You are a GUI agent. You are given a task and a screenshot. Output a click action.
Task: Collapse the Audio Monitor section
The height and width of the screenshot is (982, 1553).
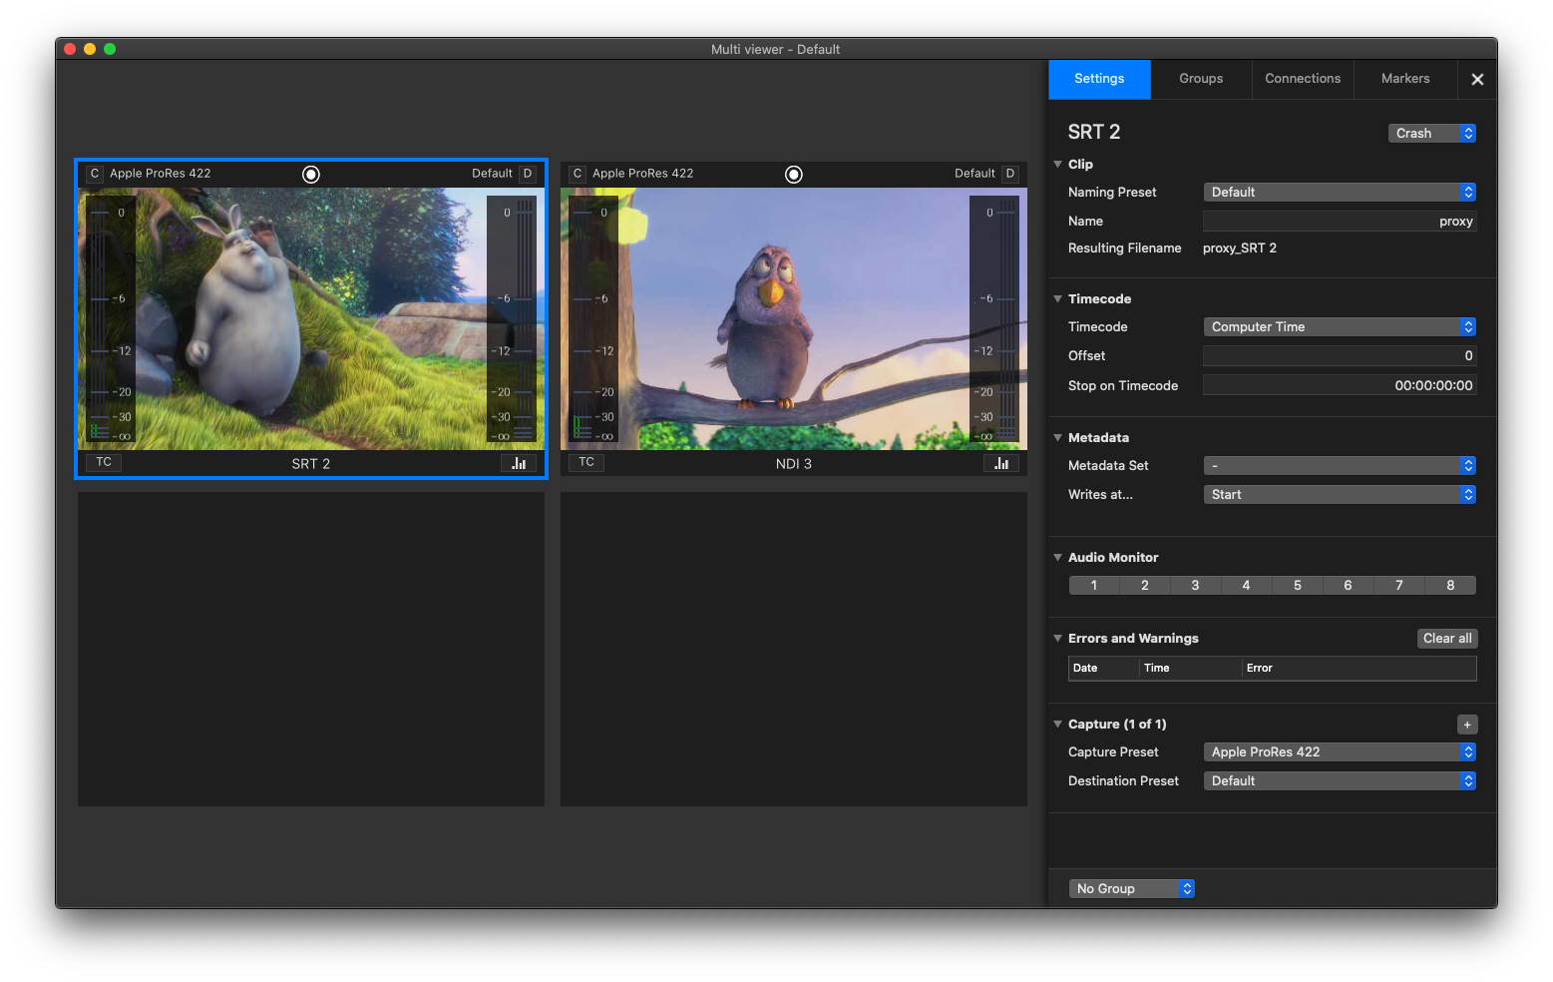coord(1058,558)
